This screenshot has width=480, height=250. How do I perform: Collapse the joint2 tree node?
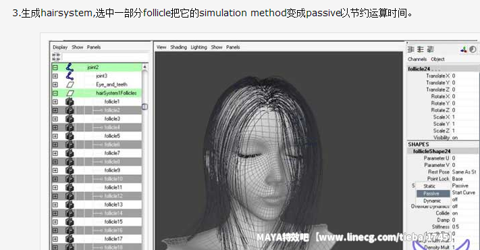55,67
